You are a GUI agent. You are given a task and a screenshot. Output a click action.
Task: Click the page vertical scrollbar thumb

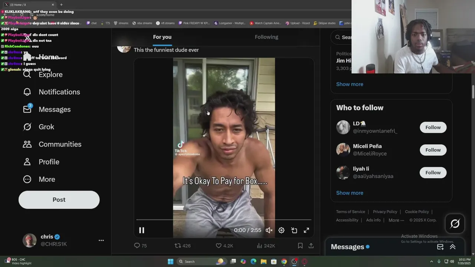pyautogui.click(x=473, y=92)
